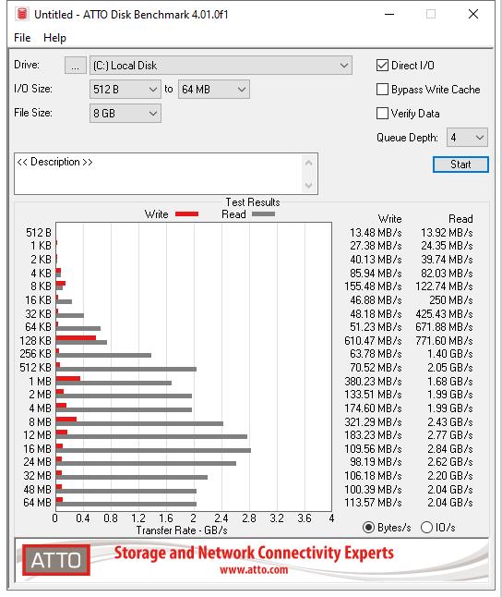Click the 321.29 MB/s write value

coord(373,421)
